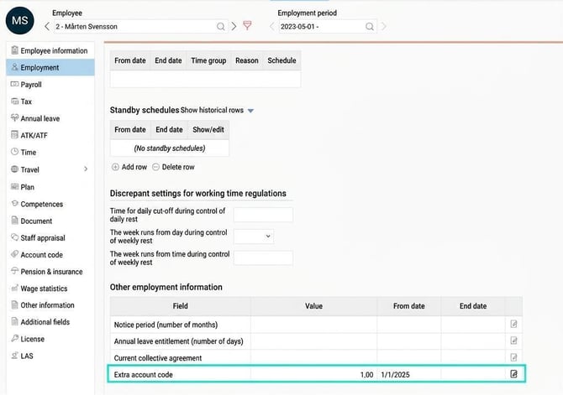The image size is (563, 395).
Task: Click the ATK/ATF sidebar icon
Action: (14, 135)
